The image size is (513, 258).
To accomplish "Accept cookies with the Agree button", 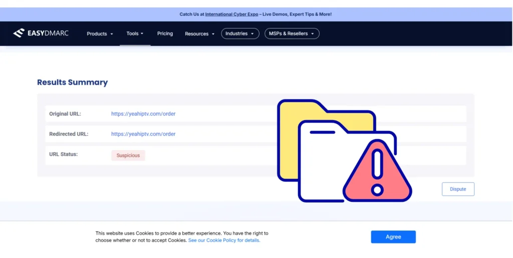I will click(x=393, y=237).
